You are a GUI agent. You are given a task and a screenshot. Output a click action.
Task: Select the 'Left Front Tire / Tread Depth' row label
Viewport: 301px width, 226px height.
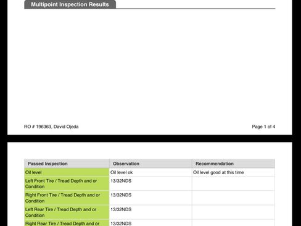[67, 183]
